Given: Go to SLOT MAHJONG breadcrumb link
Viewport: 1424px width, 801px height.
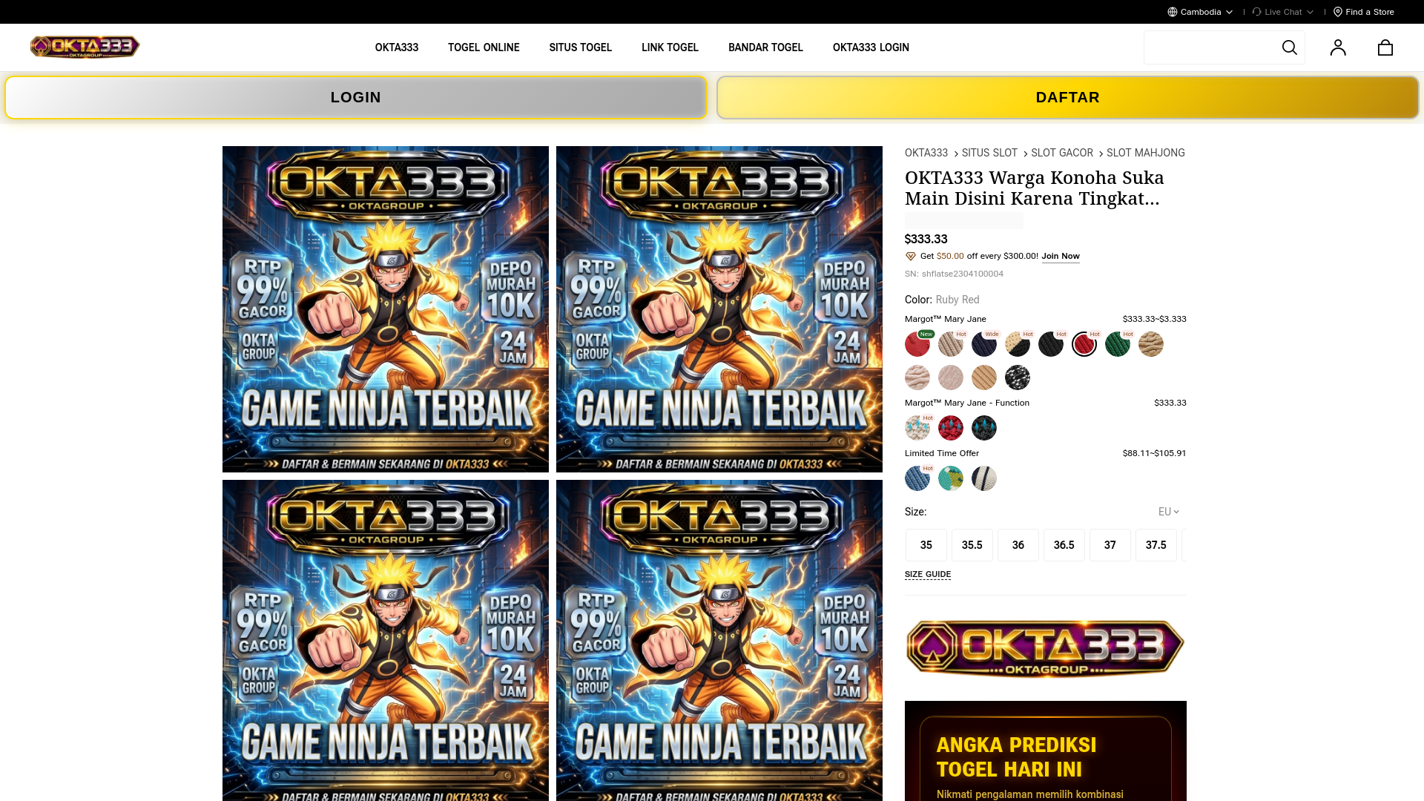Looking at the screenshot, I should coord(1146,153).
